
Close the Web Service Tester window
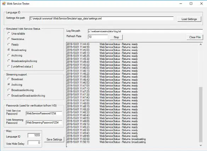(x=201, y=4)
